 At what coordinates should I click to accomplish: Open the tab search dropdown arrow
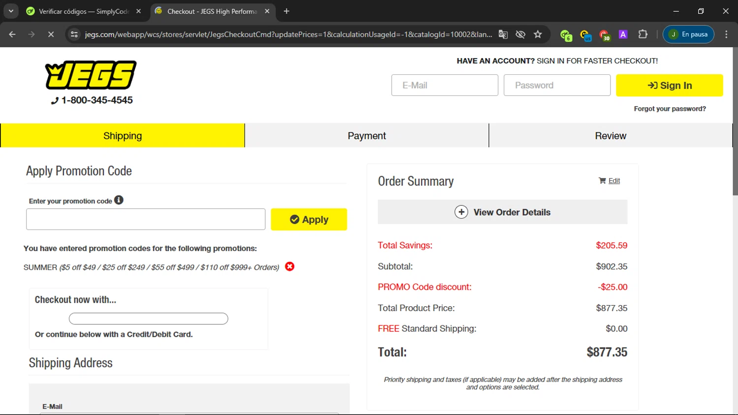pyautogui.click(x=11, y=11)
